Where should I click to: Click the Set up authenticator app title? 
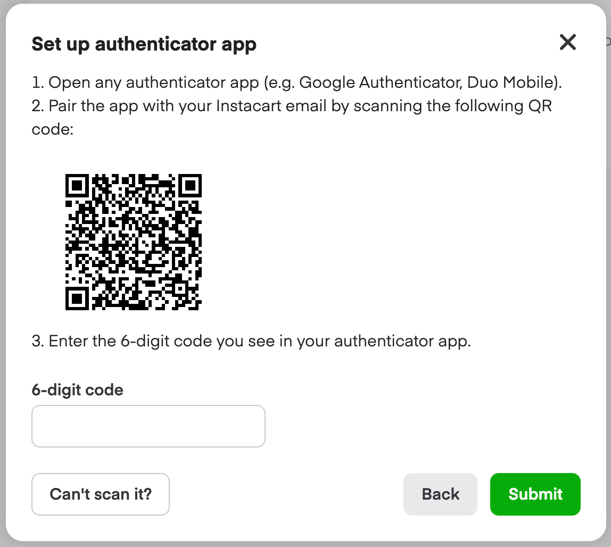tap(144, 44)
